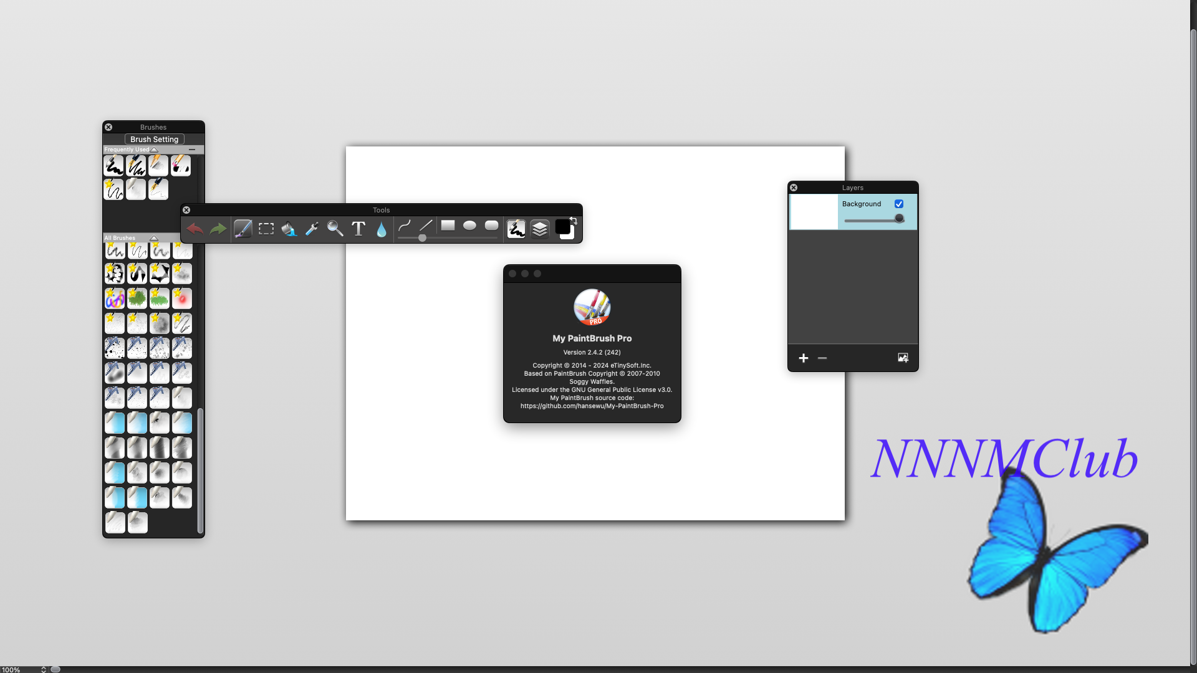1197x673 pixels.
Task: Activate the magnifying glass zoom tool
Action: coord(335,229)
